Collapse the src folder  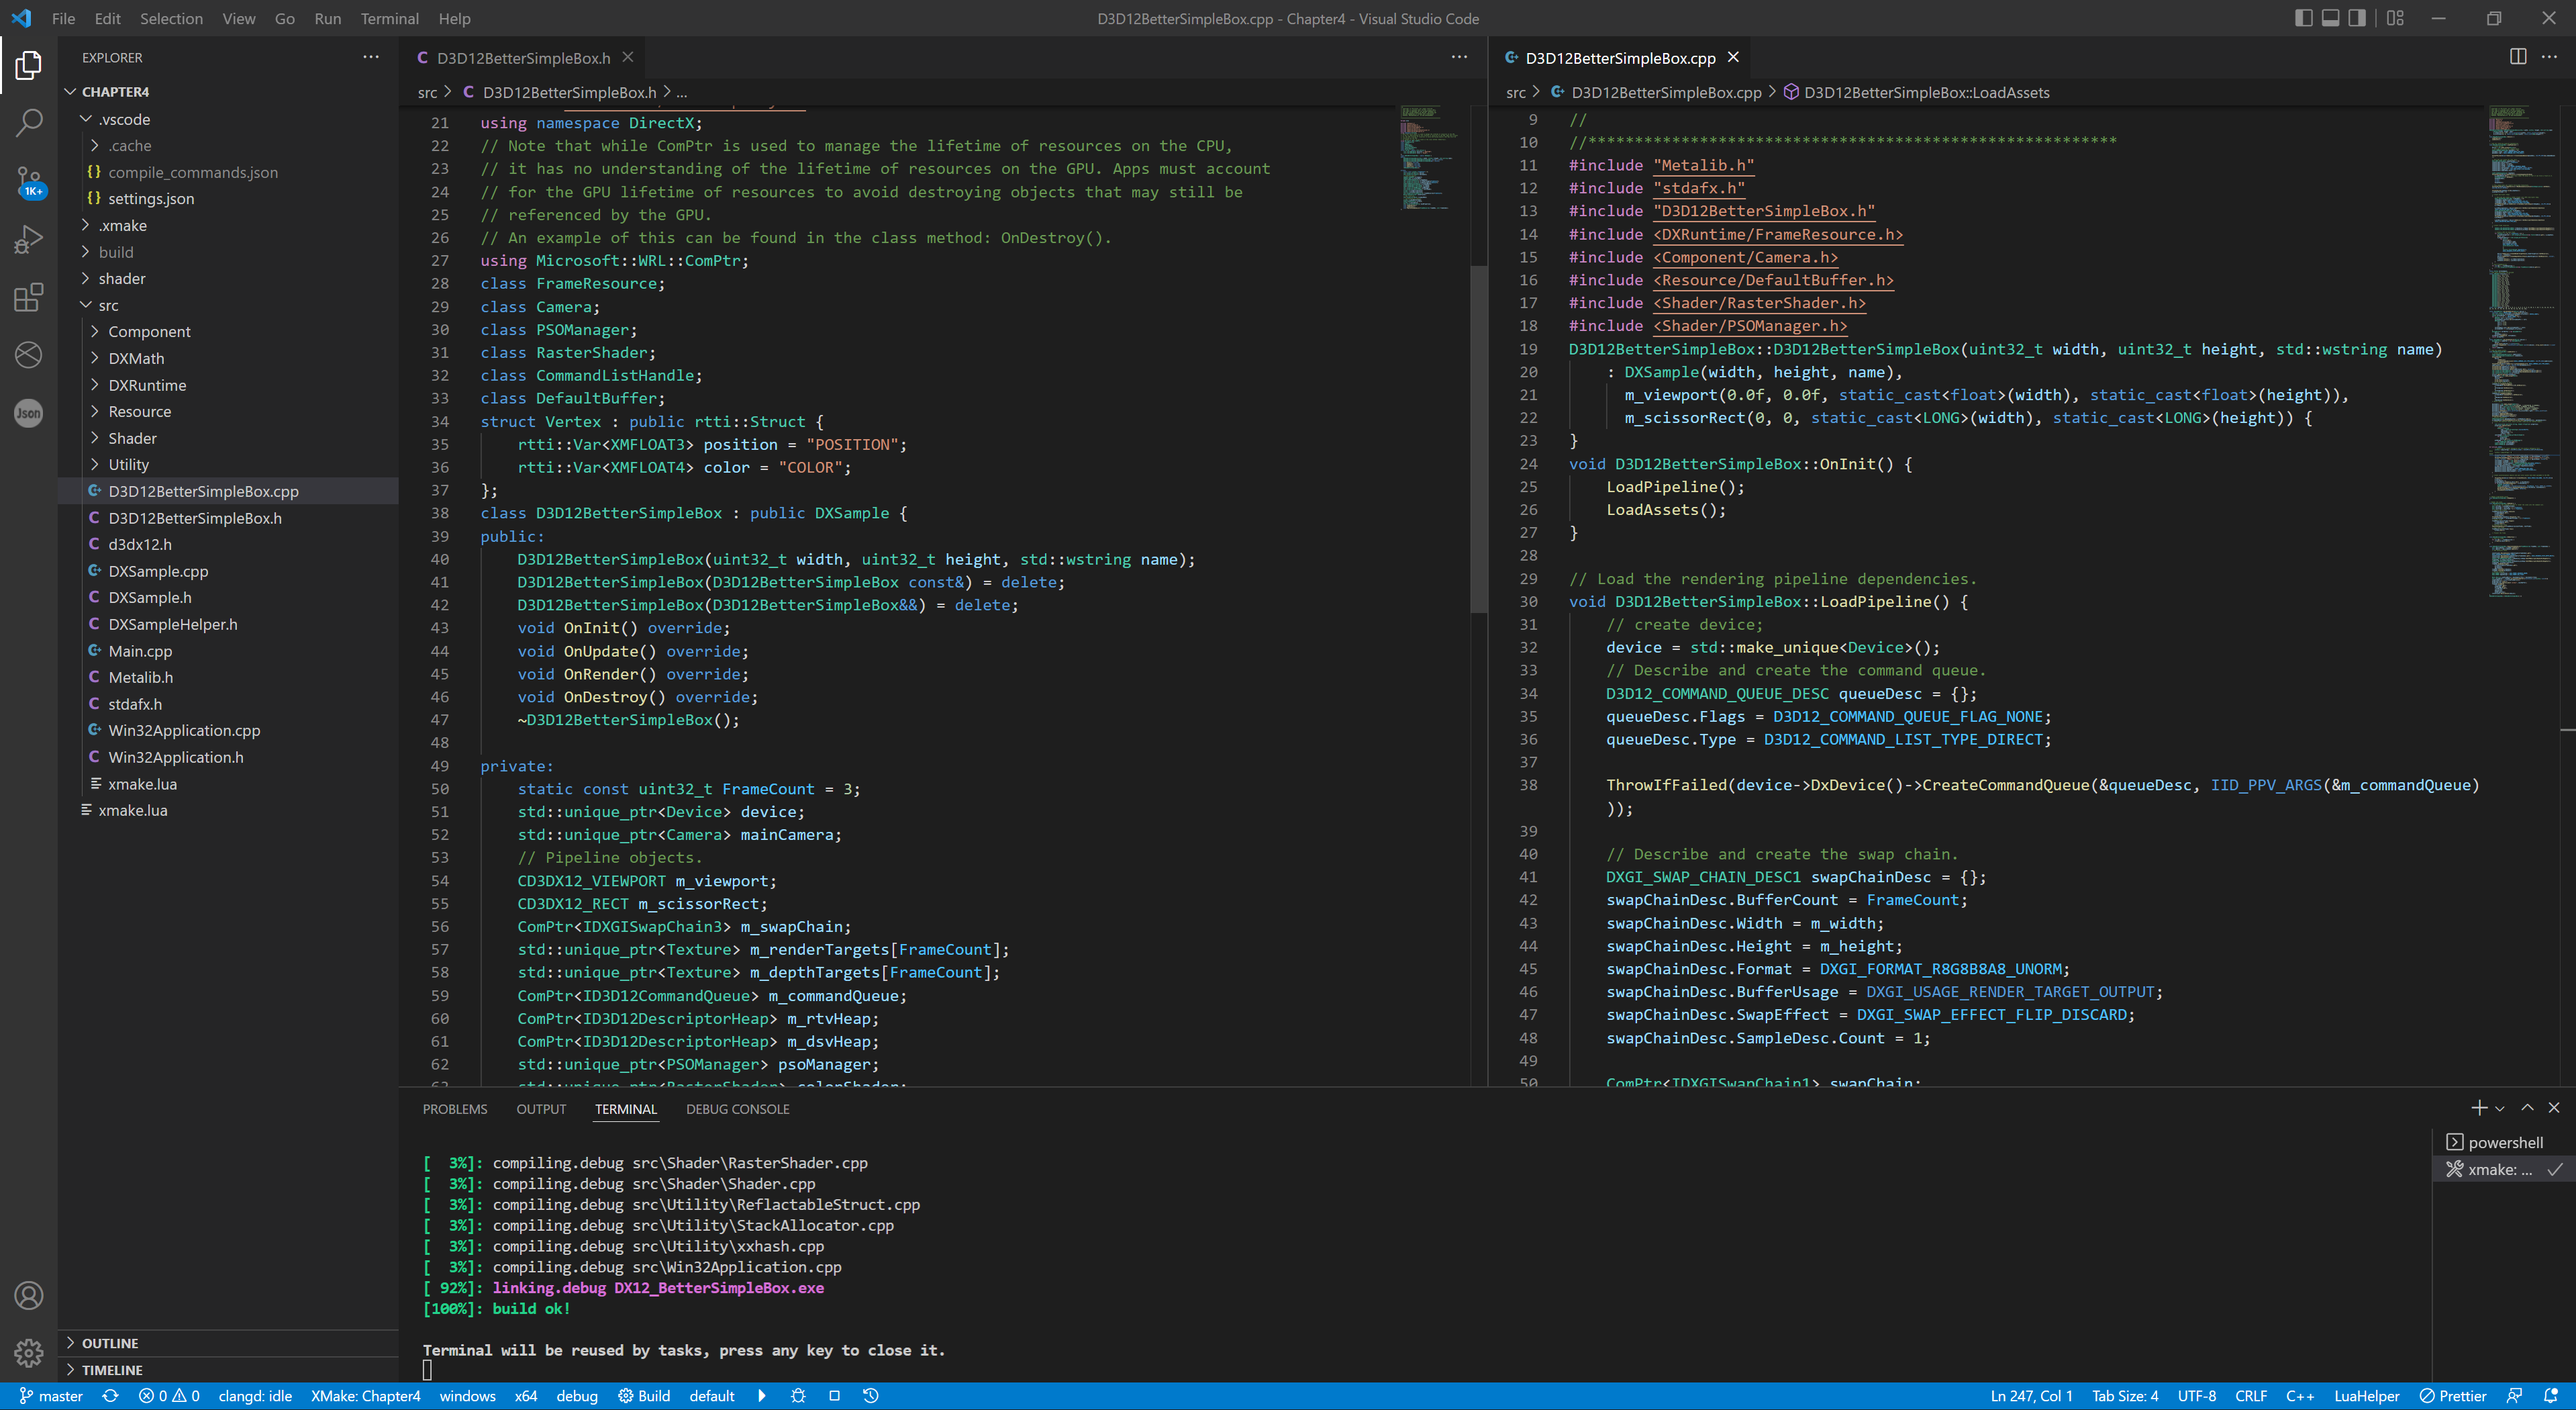[108, 305]
